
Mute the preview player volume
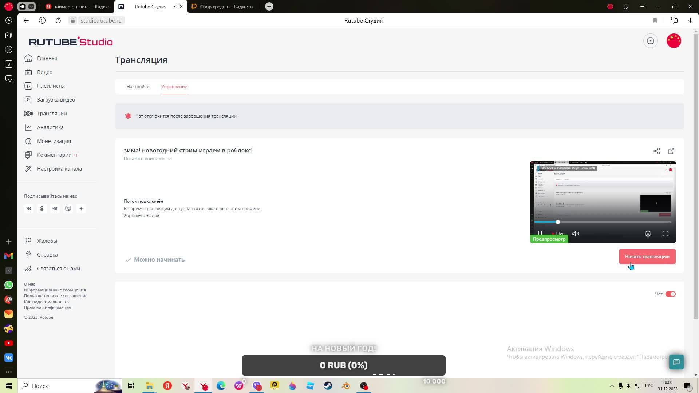point(576,234)
